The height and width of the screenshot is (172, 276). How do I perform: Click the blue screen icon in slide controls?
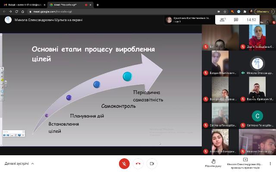pos(19,135)
